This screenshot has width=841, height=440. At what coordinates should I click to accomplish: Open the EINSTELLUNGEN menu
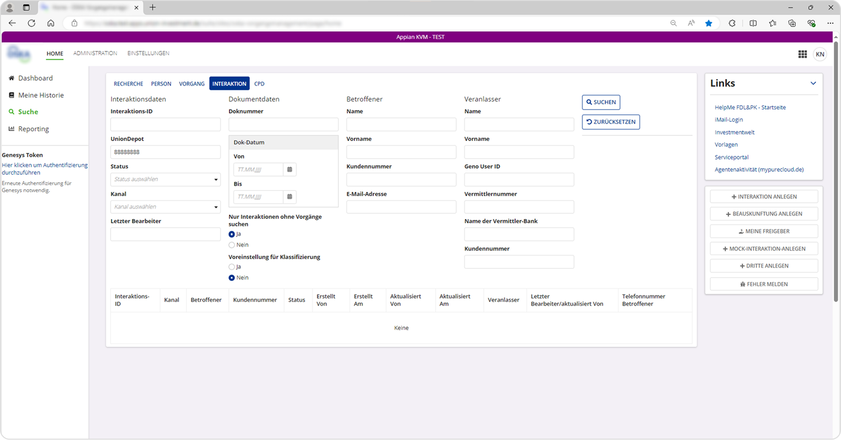coord(148,53)
